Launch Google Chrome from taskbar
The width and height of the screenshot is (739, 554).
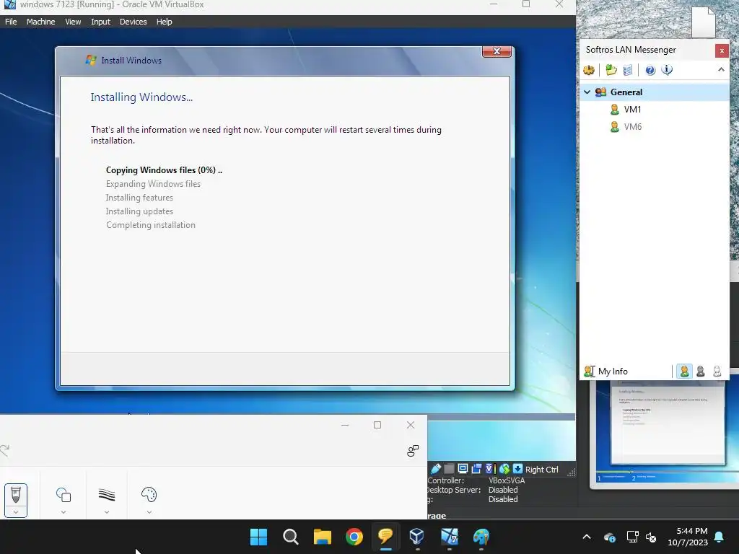354,537
